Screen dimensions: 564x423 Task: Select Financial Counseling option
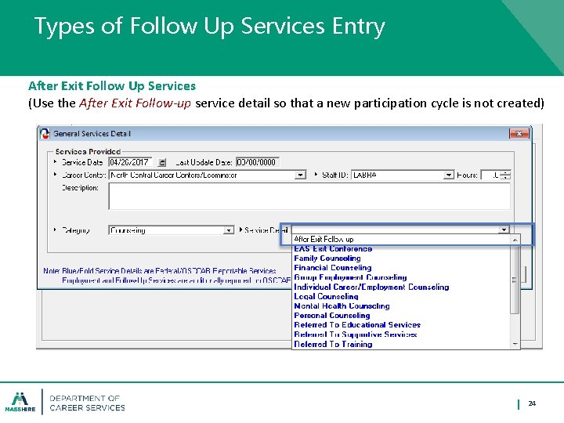(x=333, y=268)
